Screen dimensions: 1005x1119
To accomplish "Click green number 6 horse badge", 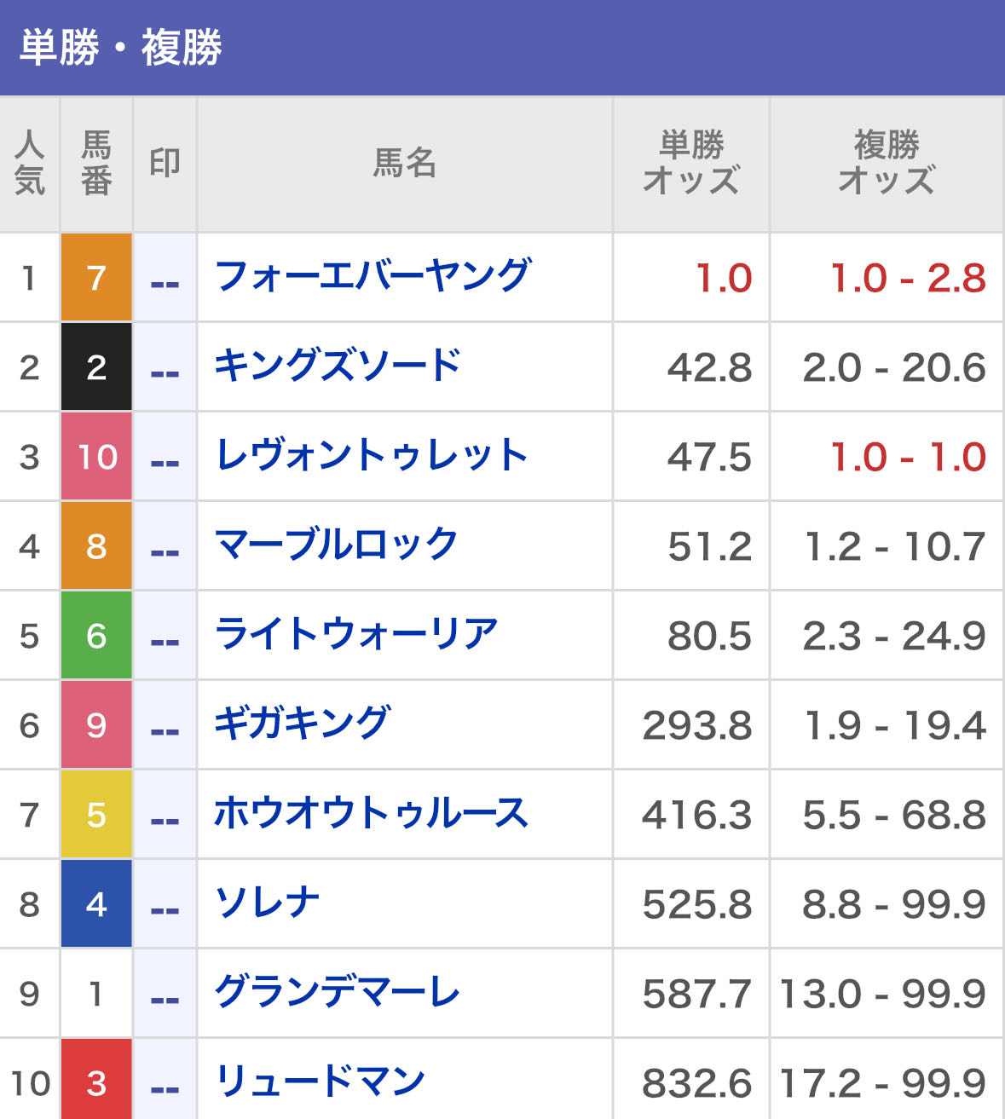I will point(96,635).
